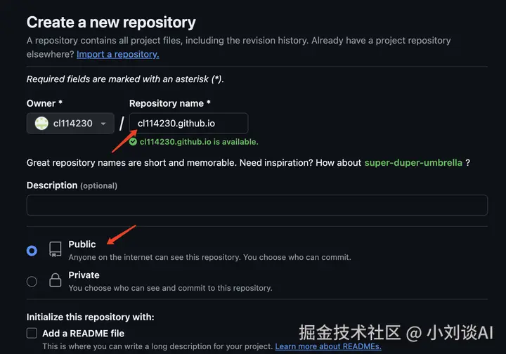
Task: Select the Public radio button
Action: click(32, 251)
